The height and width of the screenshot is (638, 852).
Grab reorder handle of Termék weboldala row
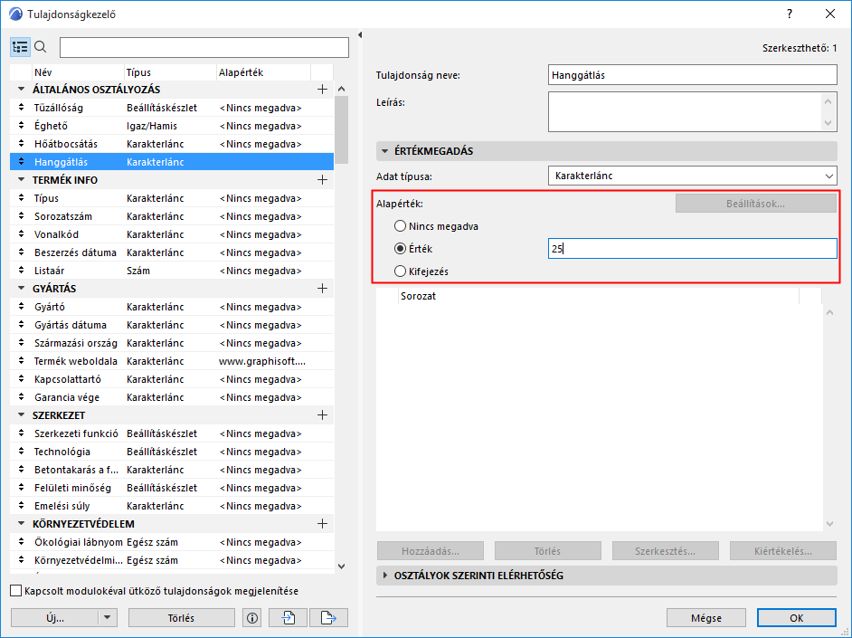pyautogui.click(x=21, y=361)
